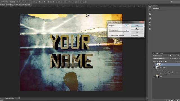Toggle the show transform controls checkbox
The image size is (180, 101).
tap(18, 2)
